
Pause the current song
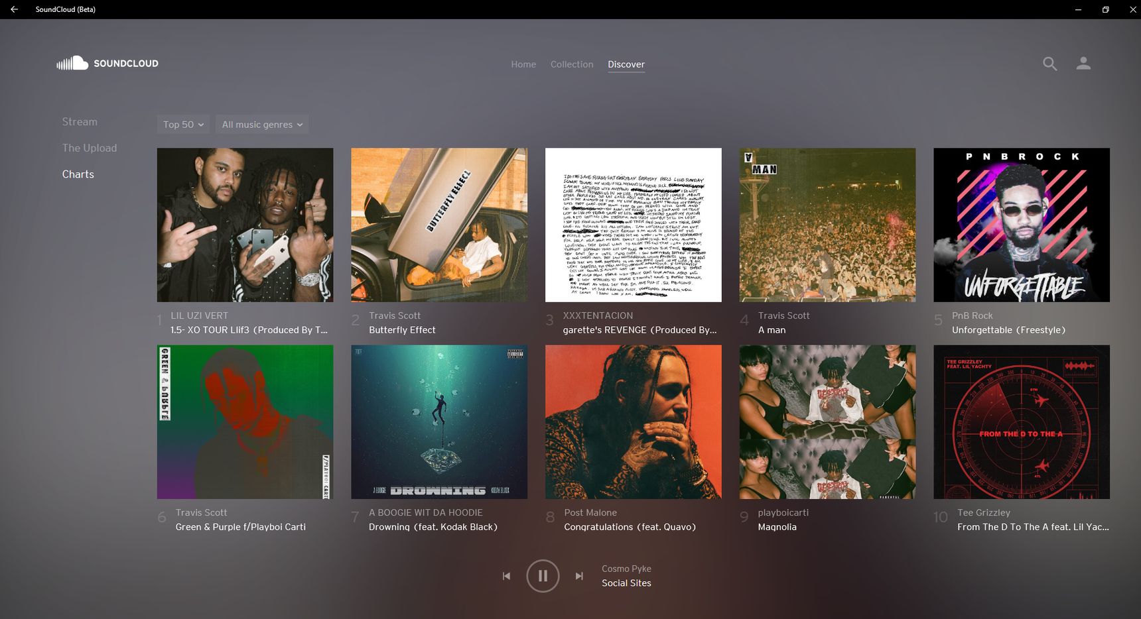point(543,576)
